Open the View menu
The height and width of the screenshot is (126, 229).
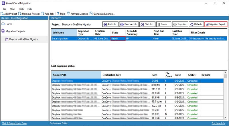click(12, 9)
